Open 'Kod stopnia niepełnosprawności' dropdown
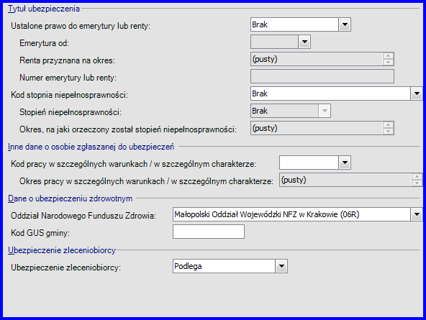Image resolution: width=426 pixels, height=320 pixels. tap(417, 93)
